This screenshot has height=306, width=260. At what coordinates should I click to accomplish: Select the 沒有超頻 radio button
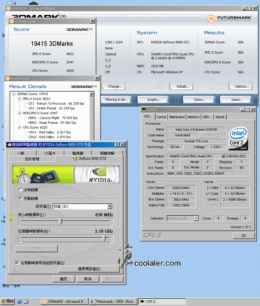point(20,190)
